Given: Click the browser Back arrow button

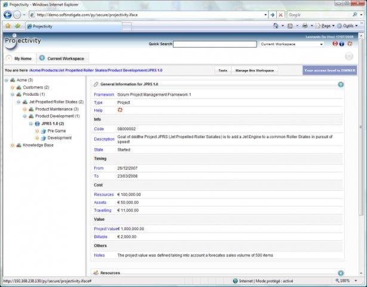Looking at the screenshot, I should coord(8,15).
